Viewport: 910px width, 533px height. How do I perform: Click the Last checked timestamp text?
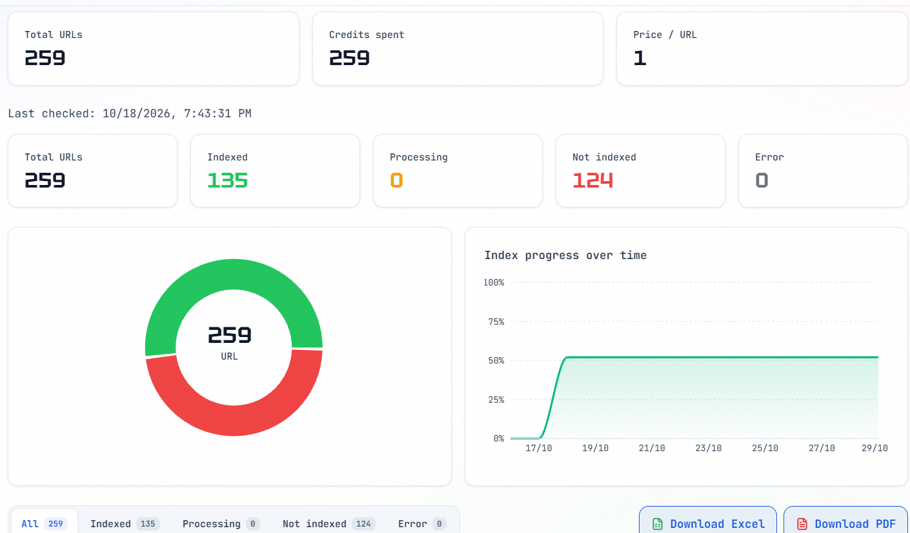pos(130,113)
